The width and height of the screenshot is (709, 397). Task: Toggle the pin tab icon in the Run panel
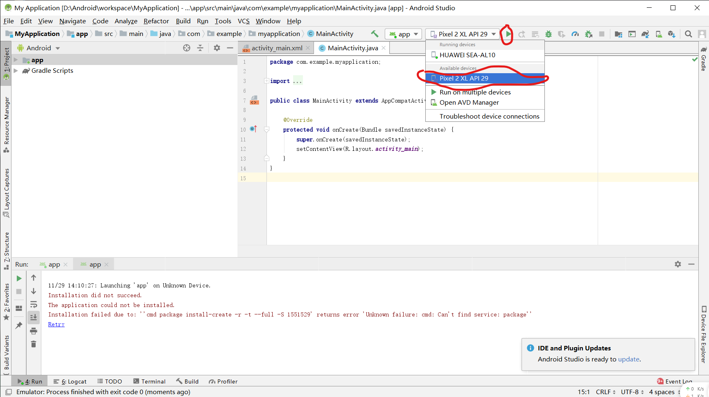tap(19, 325)
